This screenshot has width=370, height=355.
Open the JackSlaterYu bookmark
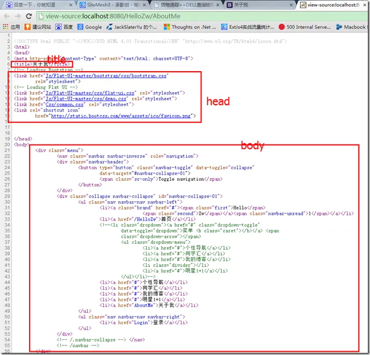(x=131, y=27)
